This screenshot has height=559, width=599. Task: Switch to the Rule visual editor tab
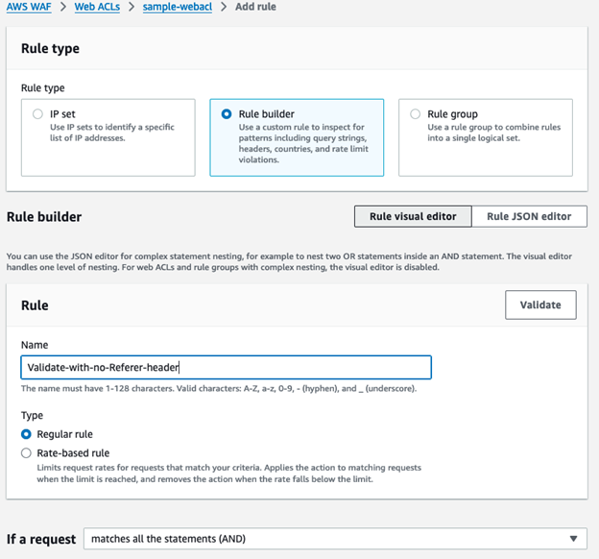413,216
